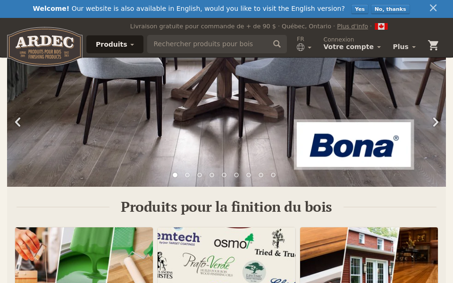This screenshot has height=283, width=453.
Task: Click the search magnifier icon
Action: coord(277,44)
